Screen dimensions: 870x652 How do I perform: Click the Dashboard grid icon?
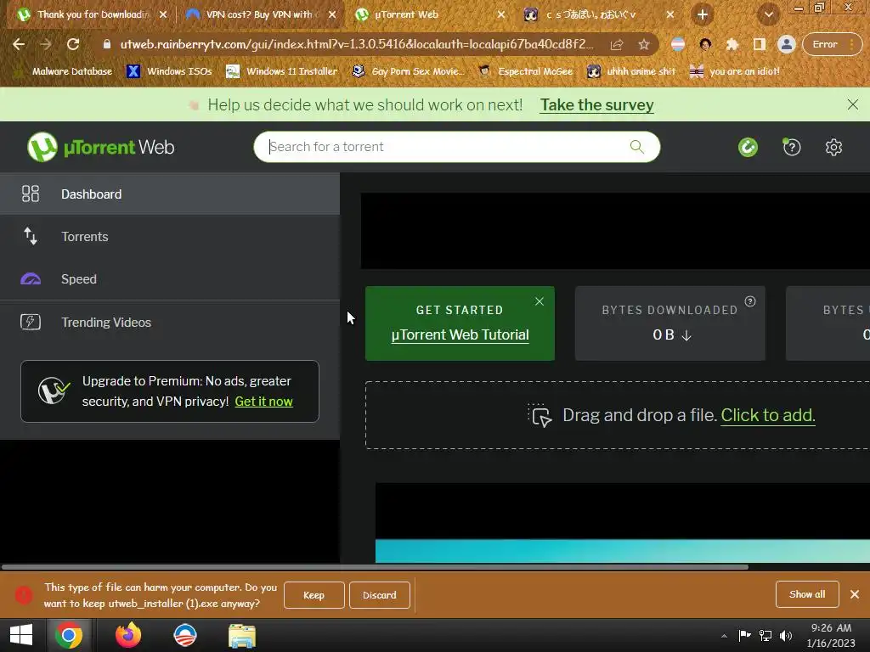click(x=31, y=194)
